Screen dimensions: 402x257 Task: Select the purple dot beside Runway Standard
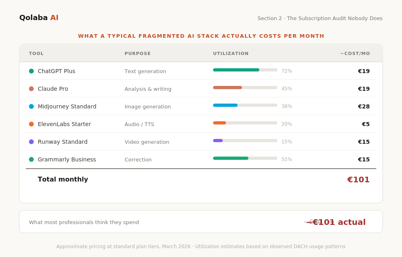(31, 142)
